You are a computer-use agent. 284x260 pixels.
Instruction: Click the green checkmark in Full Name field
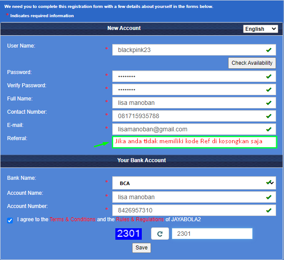[269, 103]
